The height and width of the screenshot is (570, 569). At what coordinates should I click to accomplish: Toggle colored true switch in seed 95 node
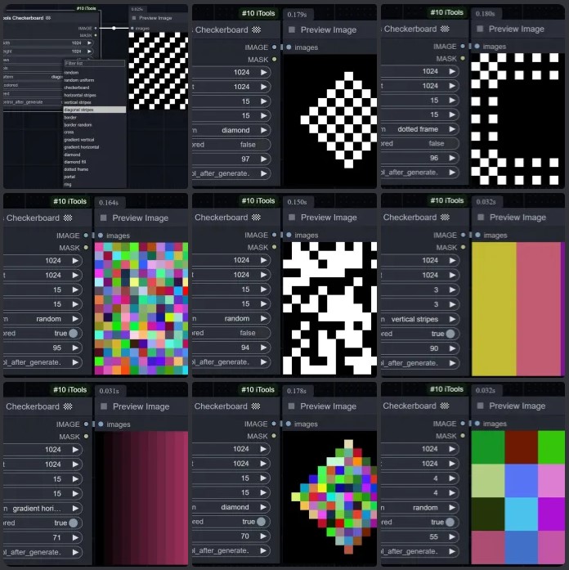pyautogui.click(x=43, y=334)
